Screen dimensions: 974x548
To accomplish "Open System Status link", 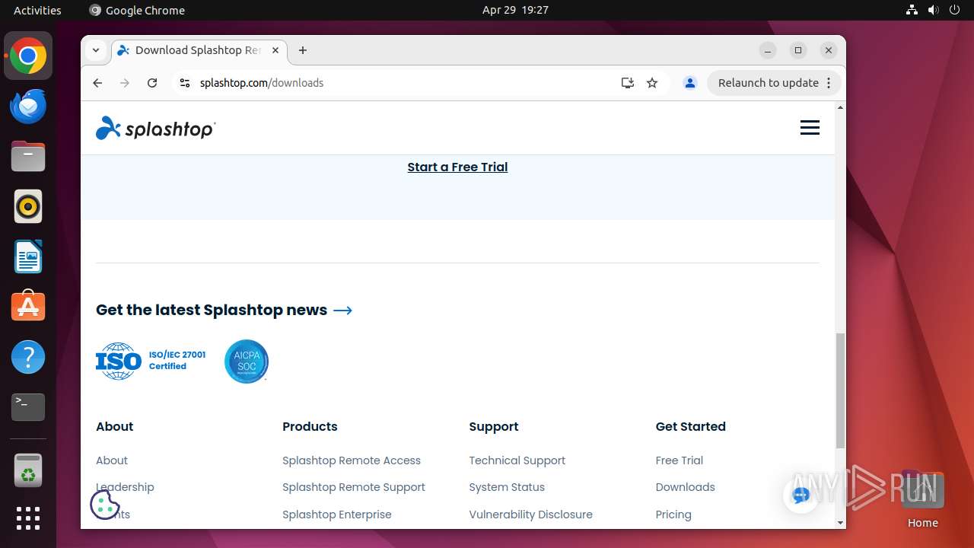I will point(507,487).
